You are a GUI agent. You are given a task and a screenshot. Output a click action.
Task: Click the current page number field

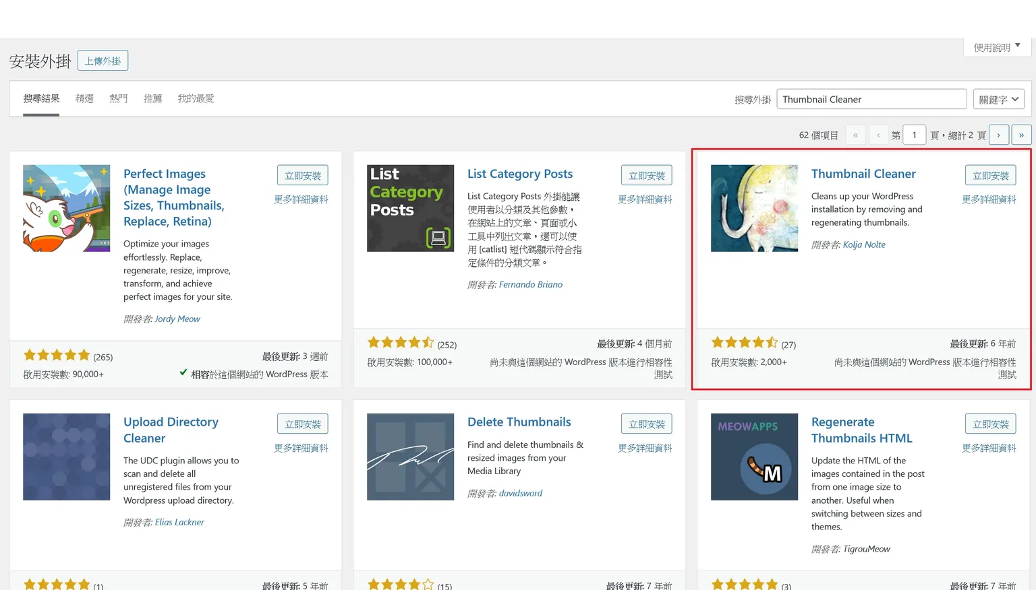(x=914, y=135)
